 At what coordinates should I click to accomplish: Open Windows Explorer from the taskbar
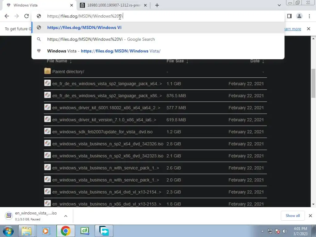pyautogui.click(x=27, y=231)
